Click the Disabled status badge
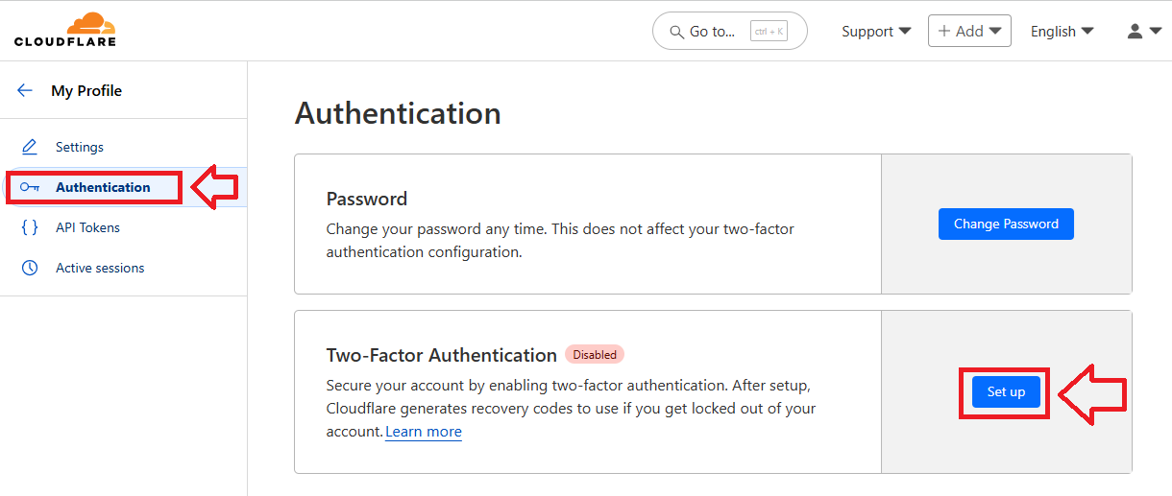The height and width of the screenshot is (496, 1172). 595,354
